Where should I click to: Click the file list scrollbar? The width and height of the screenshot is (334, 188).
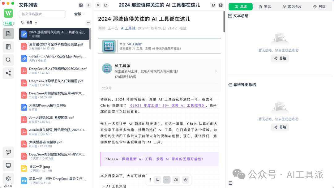(x=90, y=39)
